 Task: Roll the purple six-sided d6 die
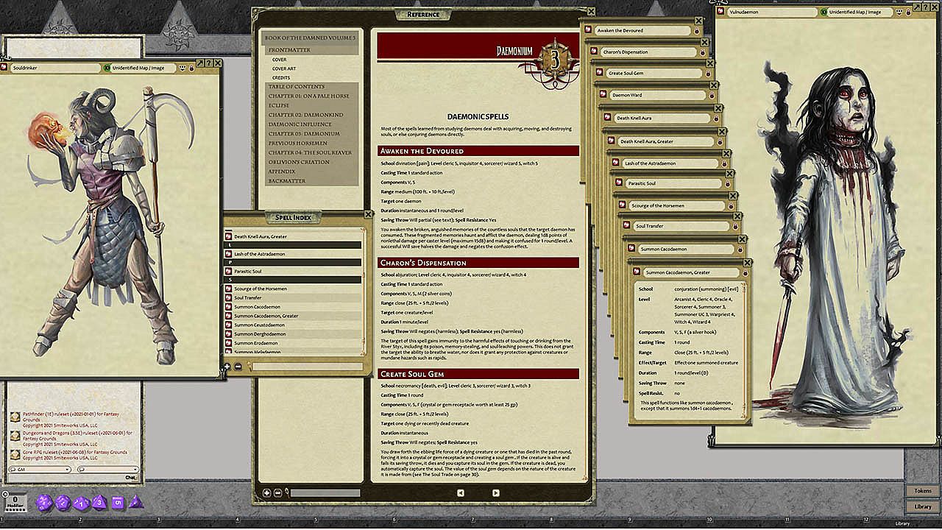pyautogui.click(x=118, y=503)
